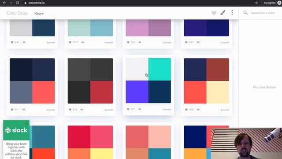Pick the turquoise swatch in 321-likes palette

(x=160, y=69)
